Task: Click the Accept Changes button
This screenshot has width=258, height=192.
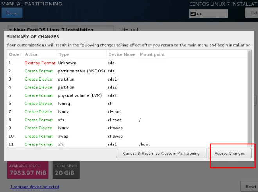Action: point(229,153)
